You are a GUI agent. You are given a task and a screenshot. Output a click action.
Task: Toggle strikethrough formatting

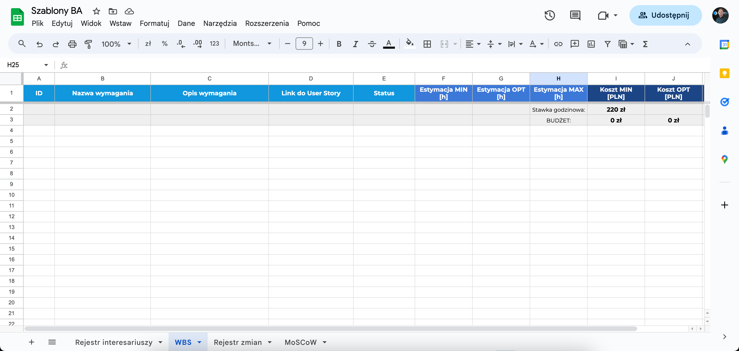372,44
